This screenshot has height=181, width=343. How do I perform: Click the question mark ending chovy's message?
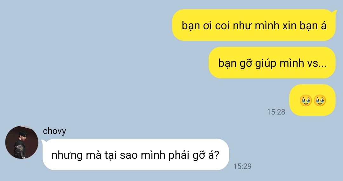(x=216, y=155)
